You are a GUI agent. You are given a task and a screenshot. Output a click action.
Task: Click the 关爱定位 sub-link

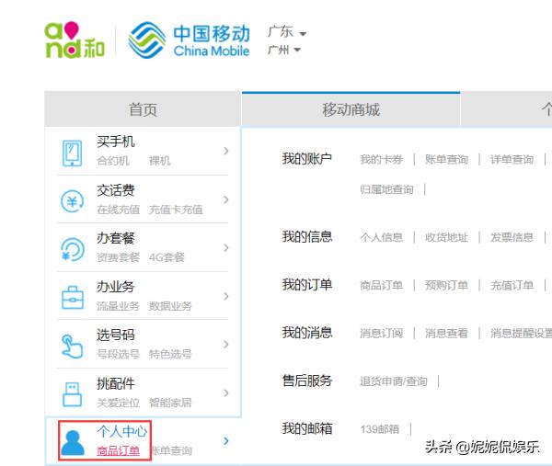pyautogui.click(x=119, y=403)
